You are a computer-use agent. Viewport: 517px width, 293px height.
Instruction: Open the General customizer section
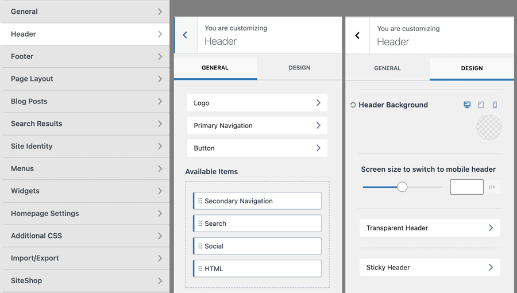86,11
